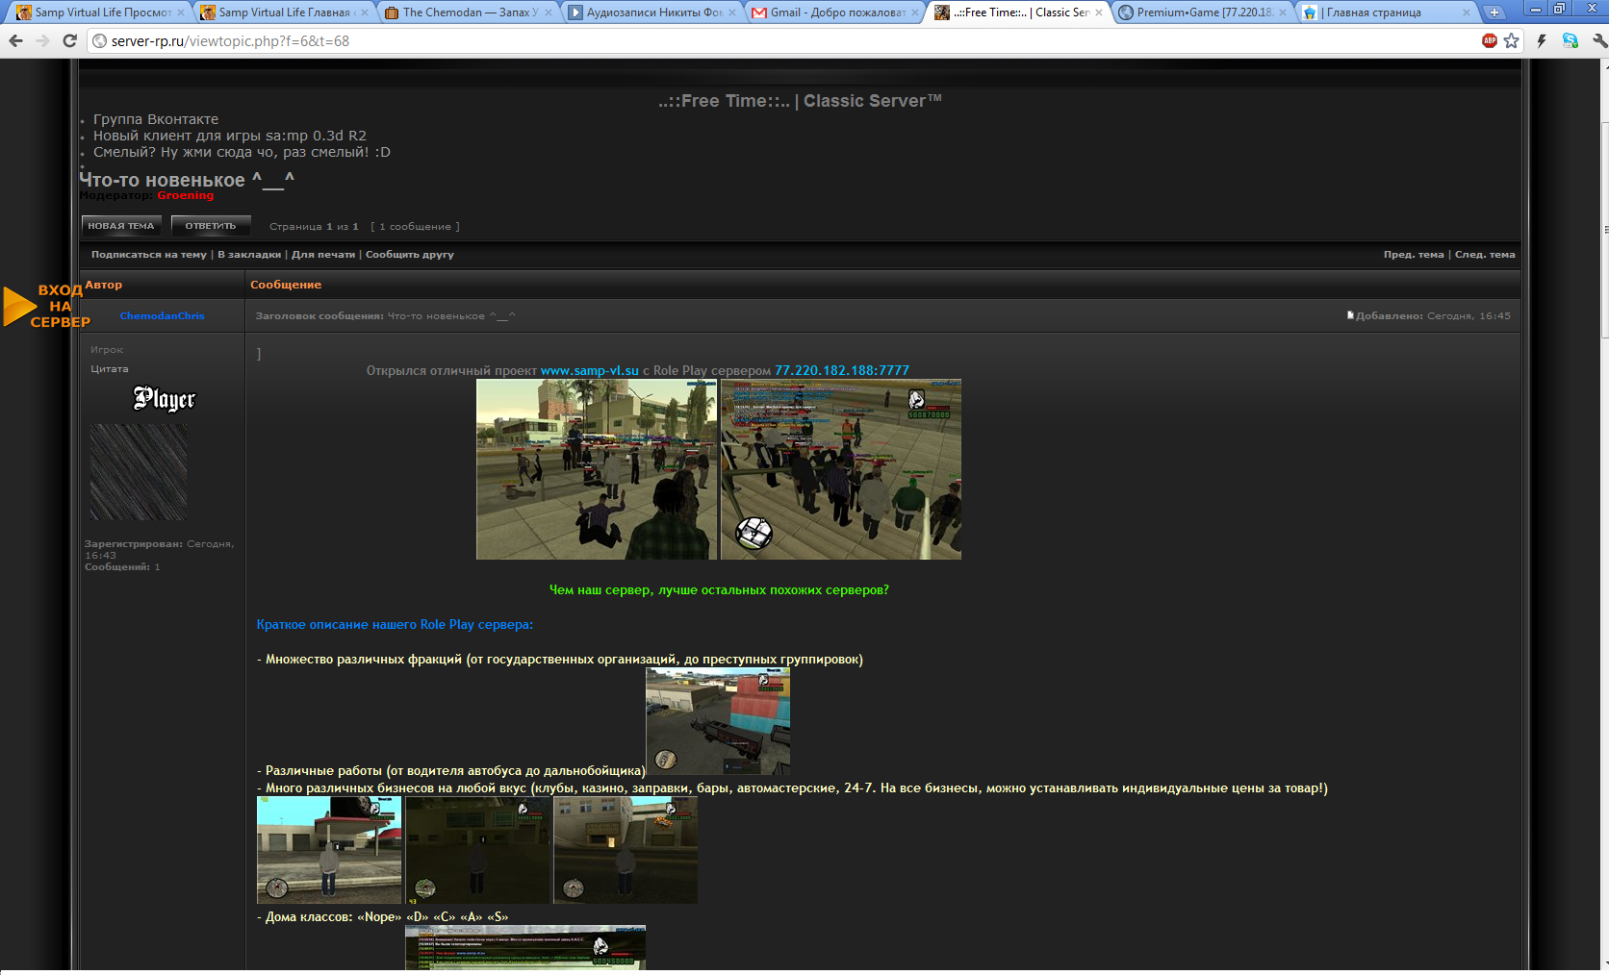
Task: Open the night storefront business screenshot
Action: (x=626, y=850)
